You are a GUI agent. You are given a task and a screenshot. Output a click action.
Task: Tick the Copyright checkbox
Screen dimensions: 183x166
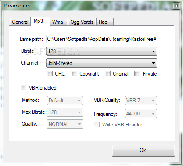pos(74,74)
